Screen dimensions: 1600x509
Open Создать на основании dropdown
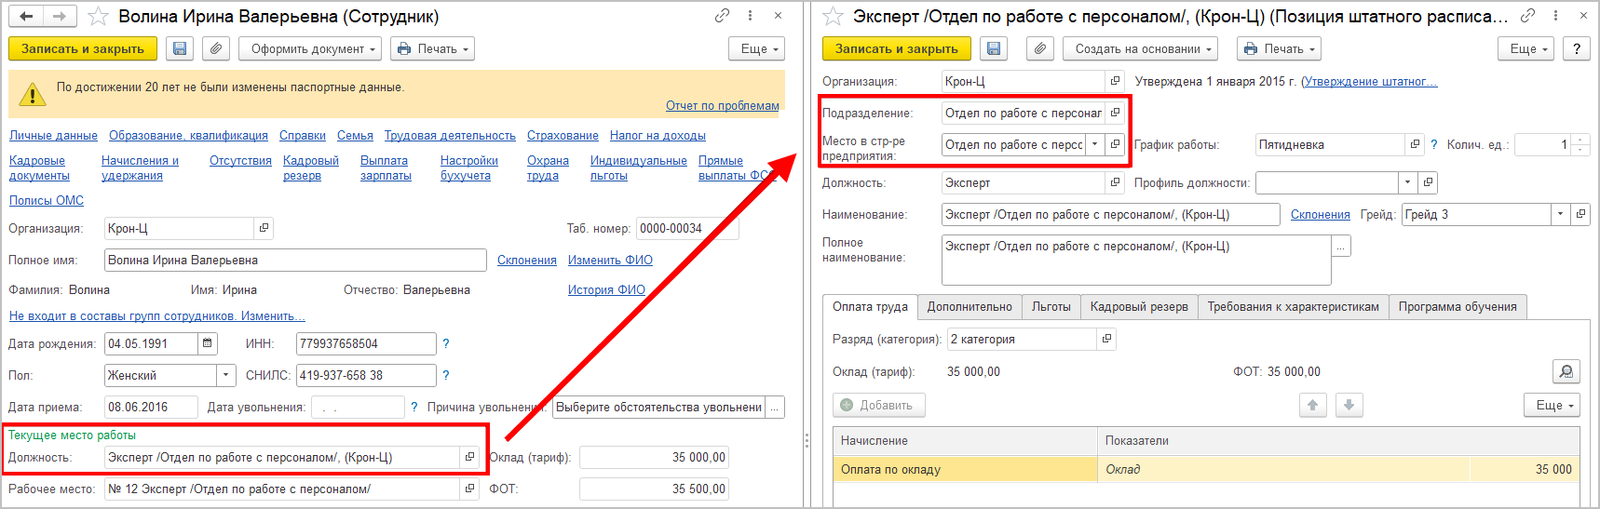click(x=1141, y=48)
